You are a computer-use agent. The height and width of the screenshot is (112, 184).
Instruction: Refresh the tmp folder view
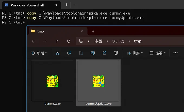click(x=69, y=41)
